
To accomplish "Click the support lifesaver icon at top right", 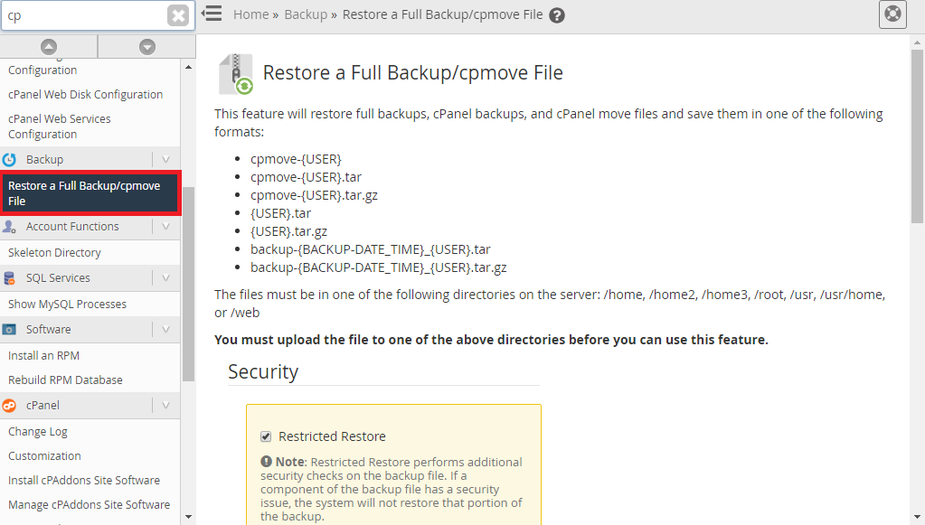I will tap(892, 14).
